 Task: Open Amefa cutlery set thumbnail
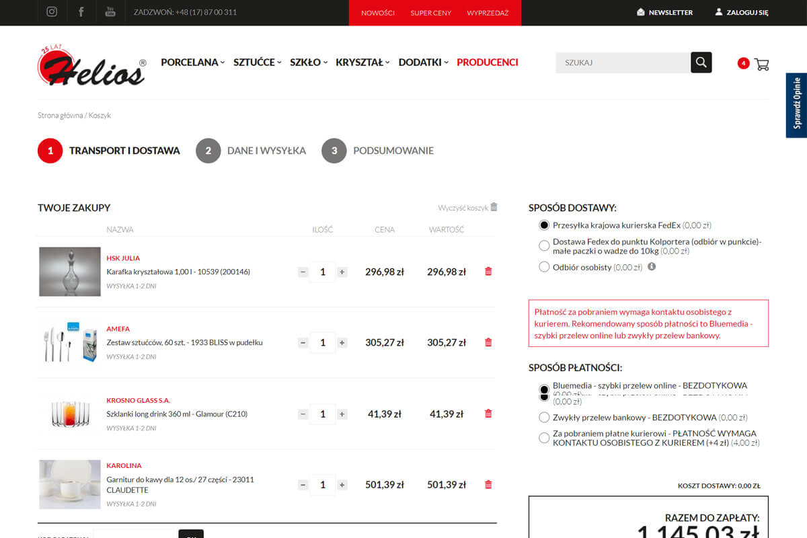click(x=70, y=342)
